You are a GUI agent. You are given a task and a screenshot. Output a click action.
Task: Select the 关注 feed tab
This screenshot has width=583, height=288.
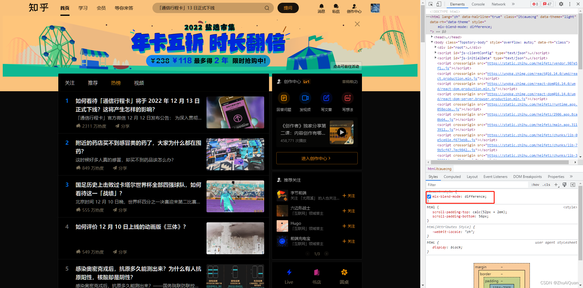70,83
